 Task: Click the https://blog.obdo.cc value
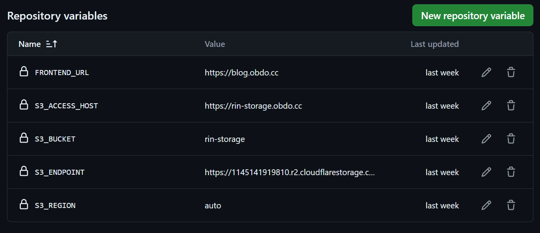point(242,73)
